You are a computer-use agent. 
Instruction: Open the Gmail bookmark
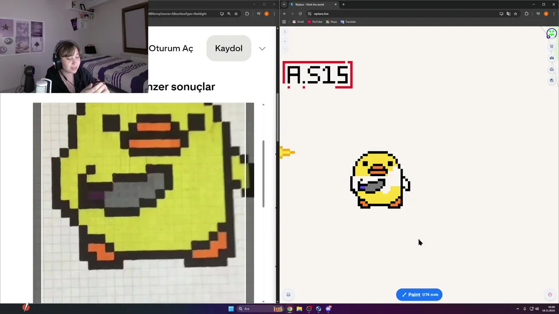pos(298,22)
